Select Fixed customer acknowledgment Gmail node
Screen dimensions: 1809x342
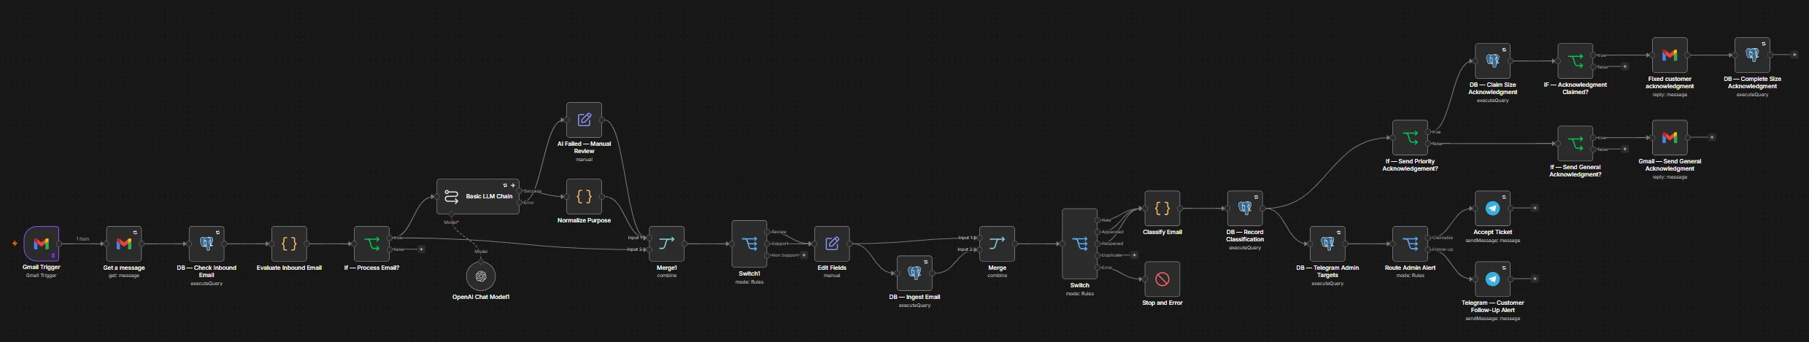[x=1670, y=55]
